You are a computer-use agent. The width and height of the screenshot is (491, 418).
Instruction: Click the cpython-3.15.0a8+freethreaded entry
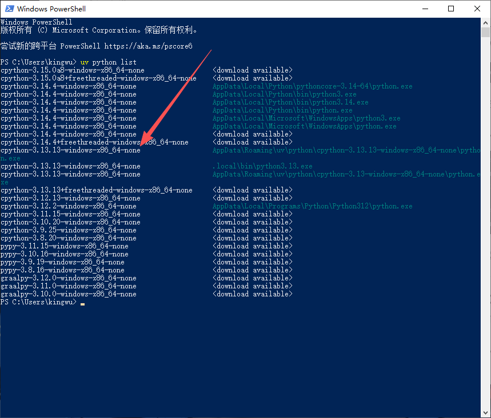[x=98, y=78]
